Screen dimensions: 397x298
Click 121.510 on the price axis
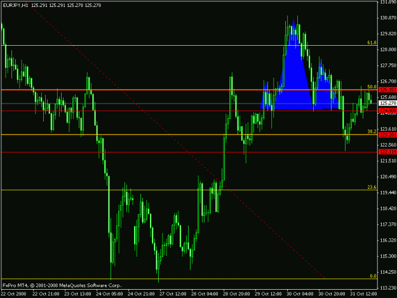click(388, 161)
